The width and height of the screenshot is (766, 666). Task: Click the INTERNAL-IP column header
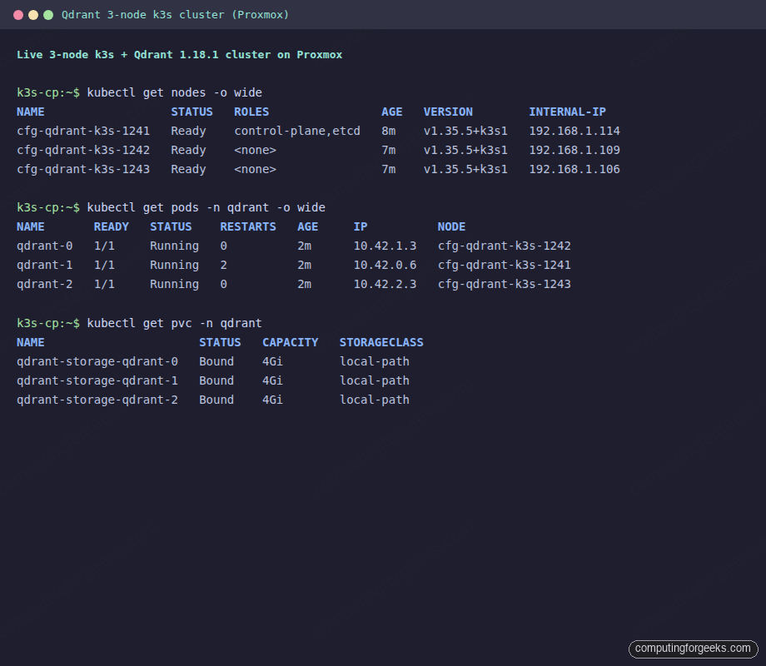click(567, 112)
